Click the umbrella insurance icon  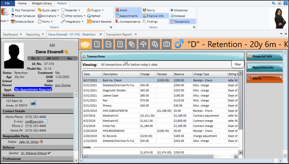tap(143, 44)
